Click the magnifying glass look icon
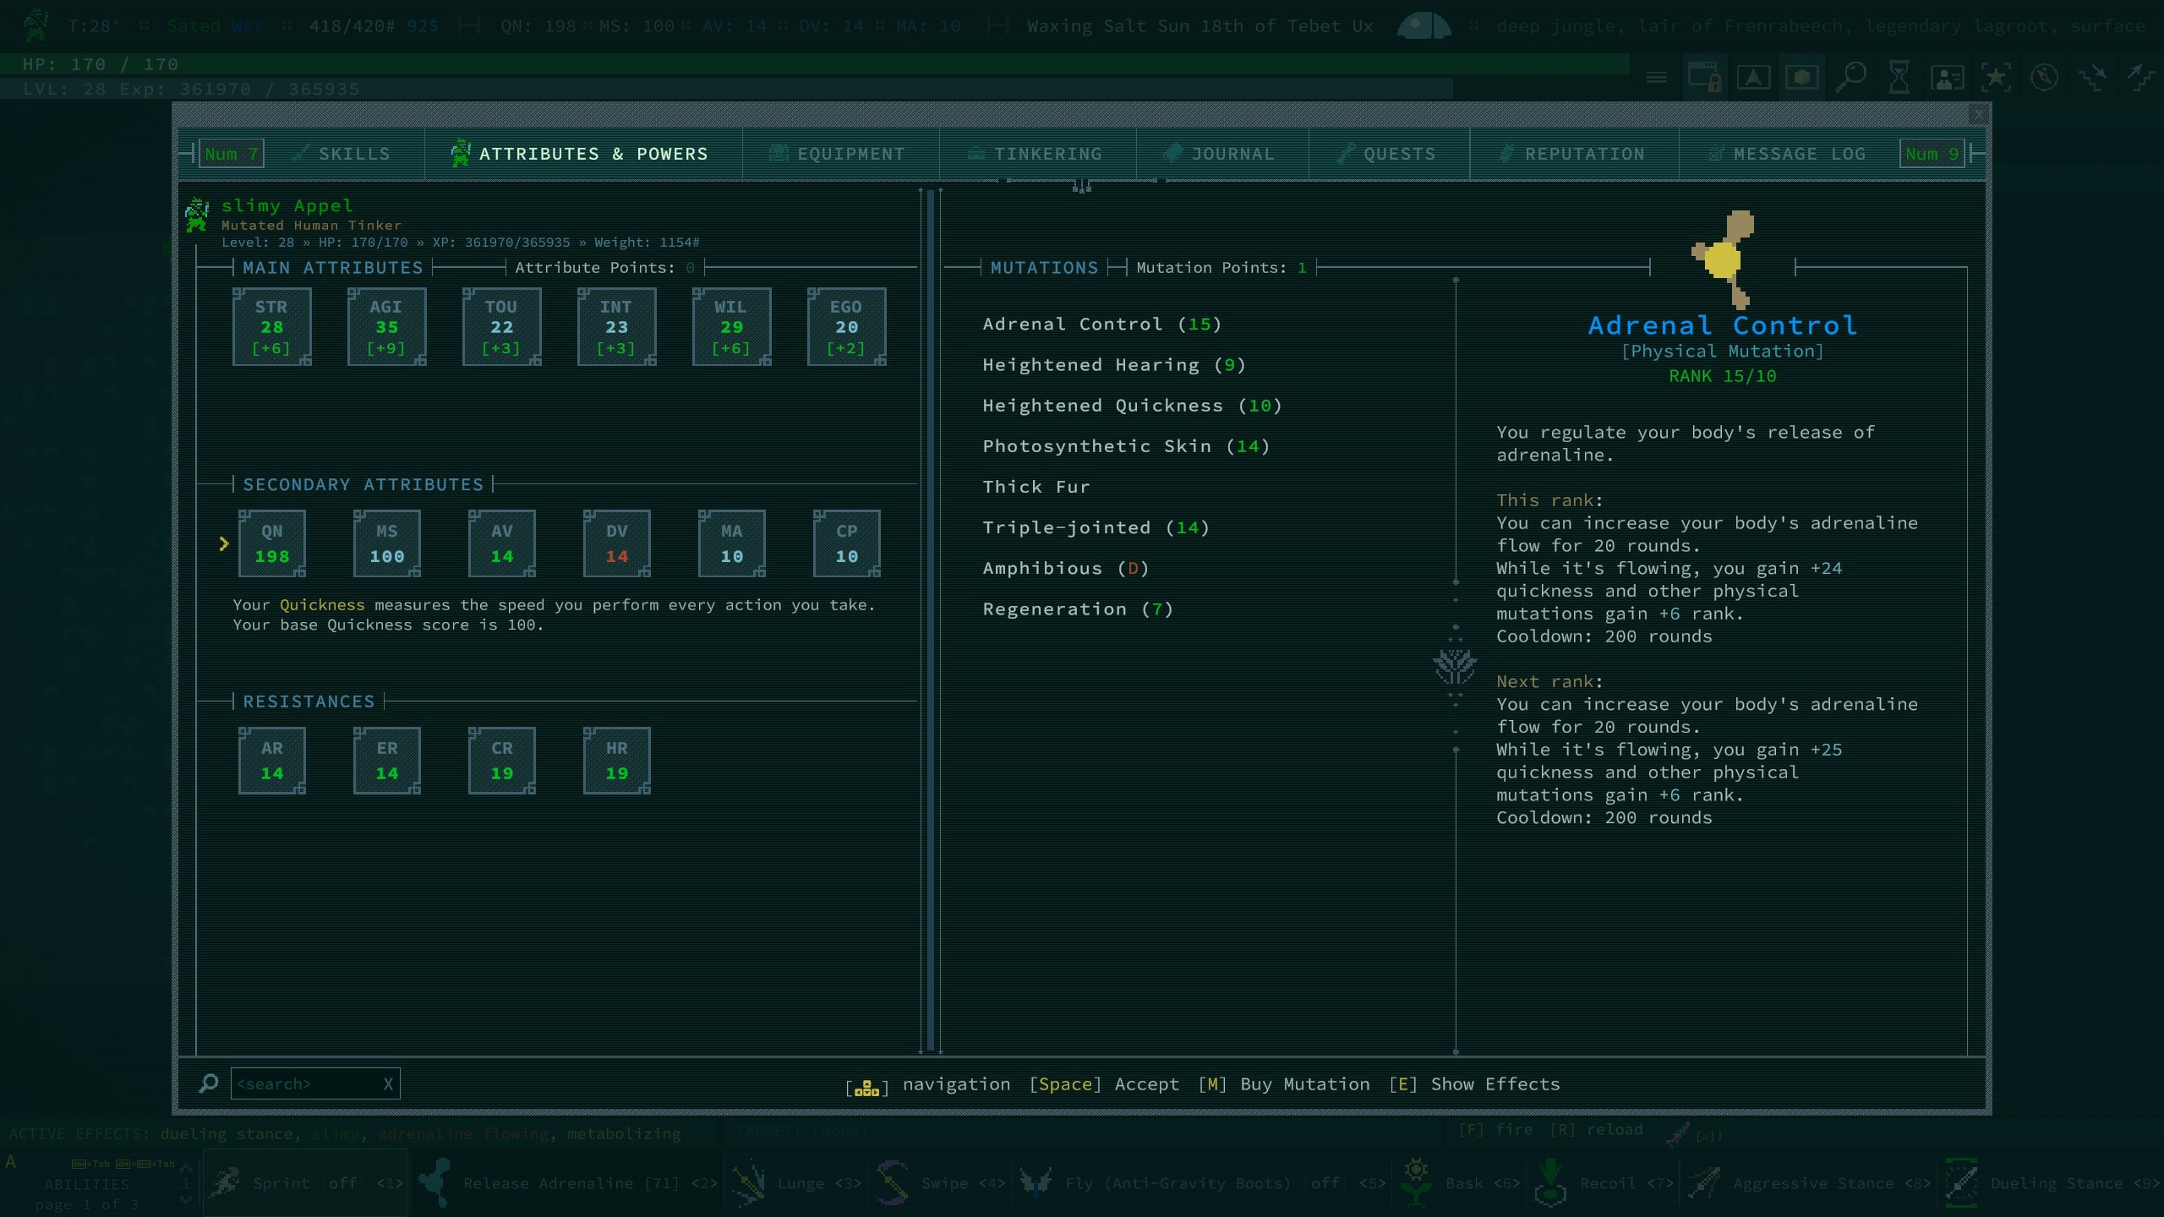The width and height of the screenshot is (2164, 1217). point(1851,77)
